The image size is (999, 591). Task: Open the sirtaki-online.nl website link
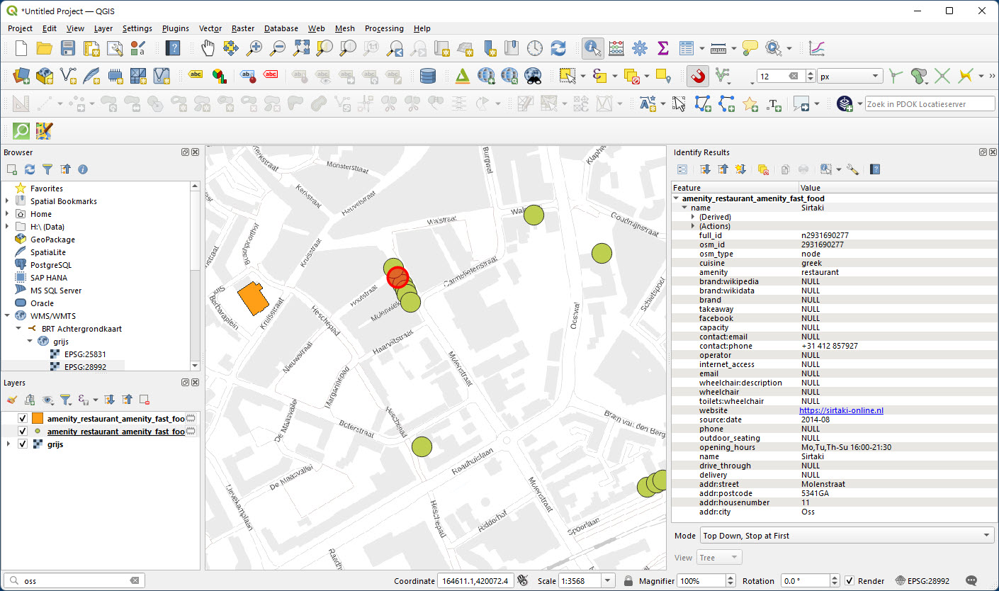(841, 410)
